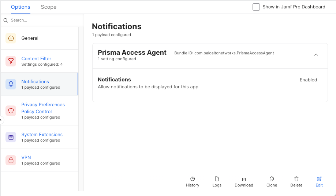336x196 pixels.
Task: Open the Logs document icon
Action: (x=217, y=179)
